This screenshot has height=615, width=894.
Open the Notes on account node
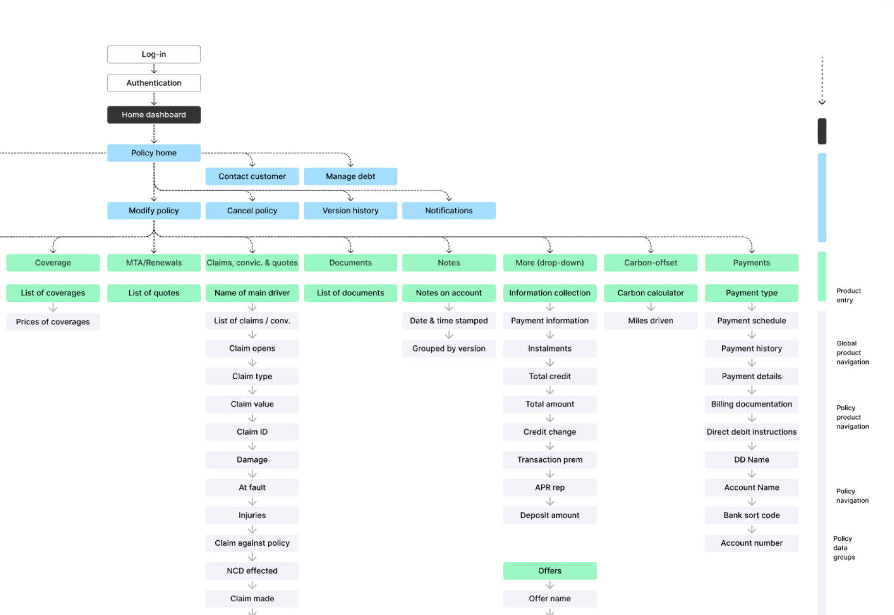(x=449, y=293)
